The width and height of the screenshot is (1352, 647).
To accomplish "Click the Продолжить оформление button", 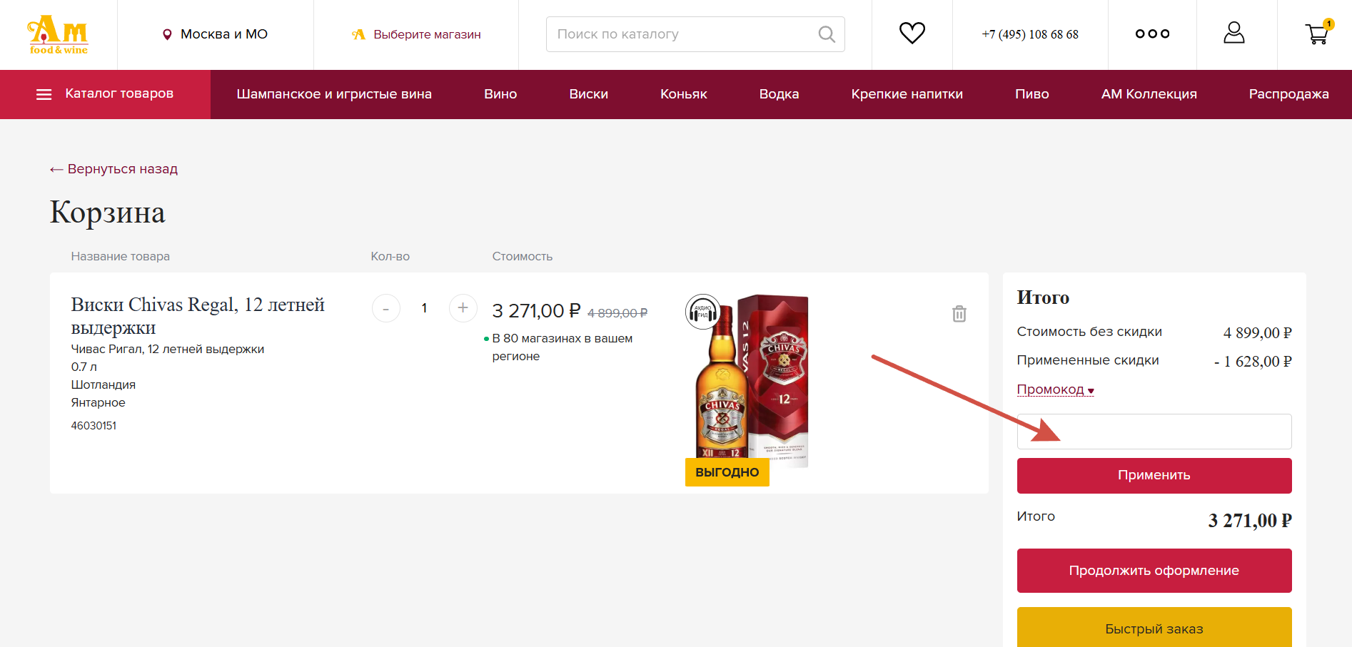I will click(1154, 571).
